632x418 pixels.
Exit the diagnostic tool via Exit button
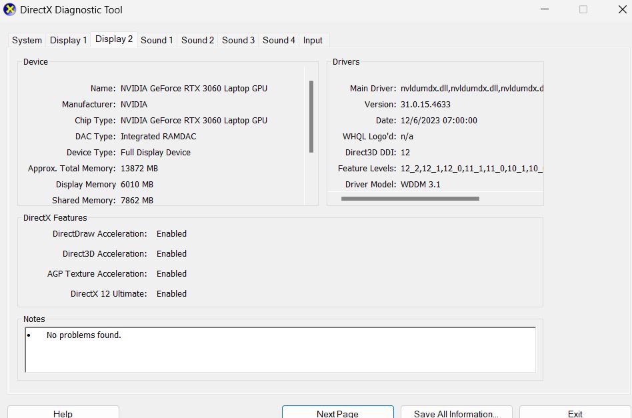click(575, 413)
